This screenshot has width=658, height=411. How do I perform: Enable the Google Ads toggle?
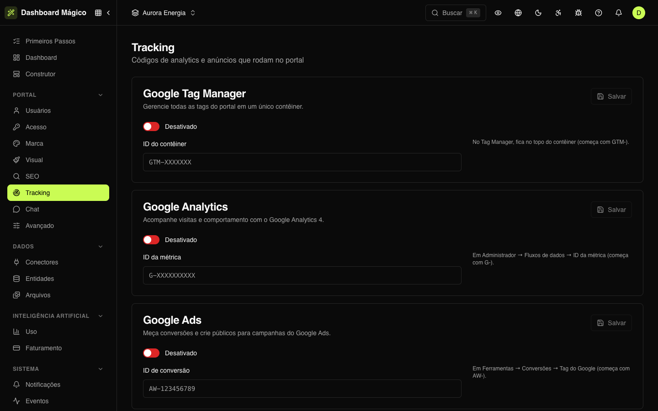[151, 353]
